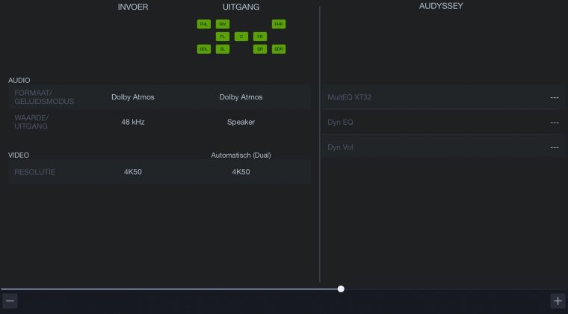Select the FL front left speaker indicator
The height and width of the screenshot is (314, 568).
(223, 37)
